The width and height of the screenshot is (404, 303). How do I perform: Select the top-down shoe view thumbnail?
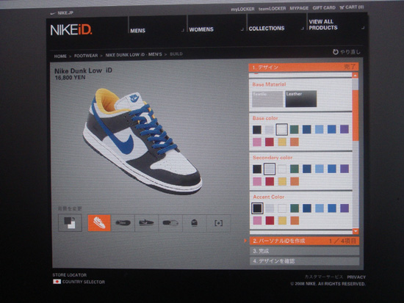tap(170, 223)
